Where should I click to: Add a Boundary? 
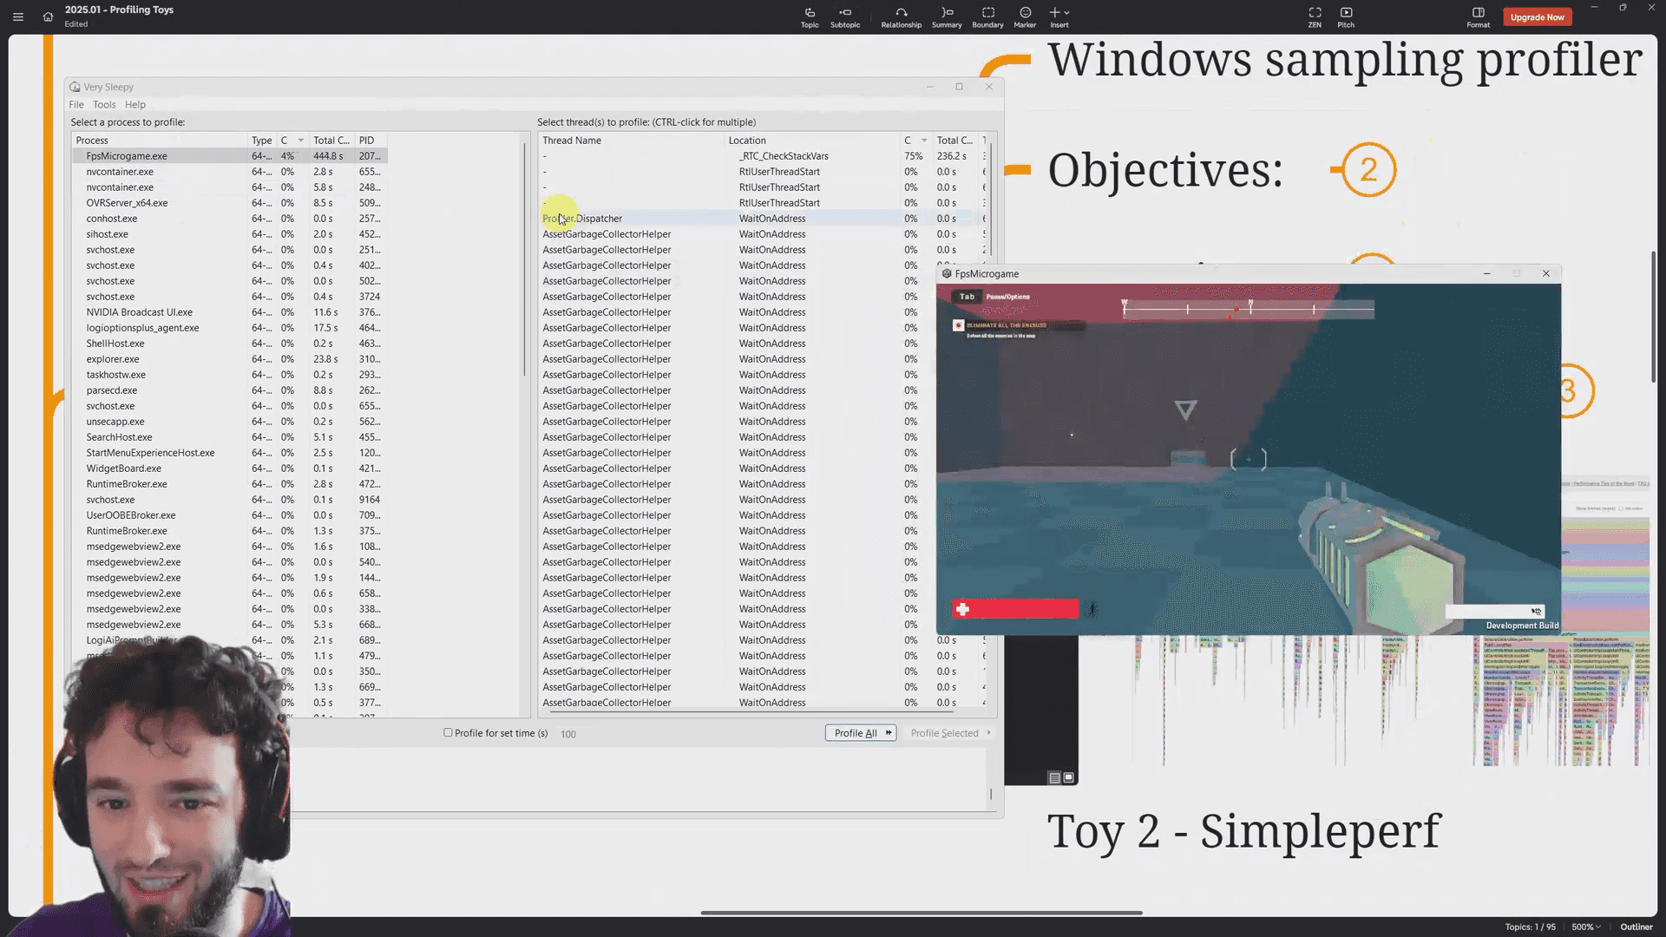coord(987,16)
